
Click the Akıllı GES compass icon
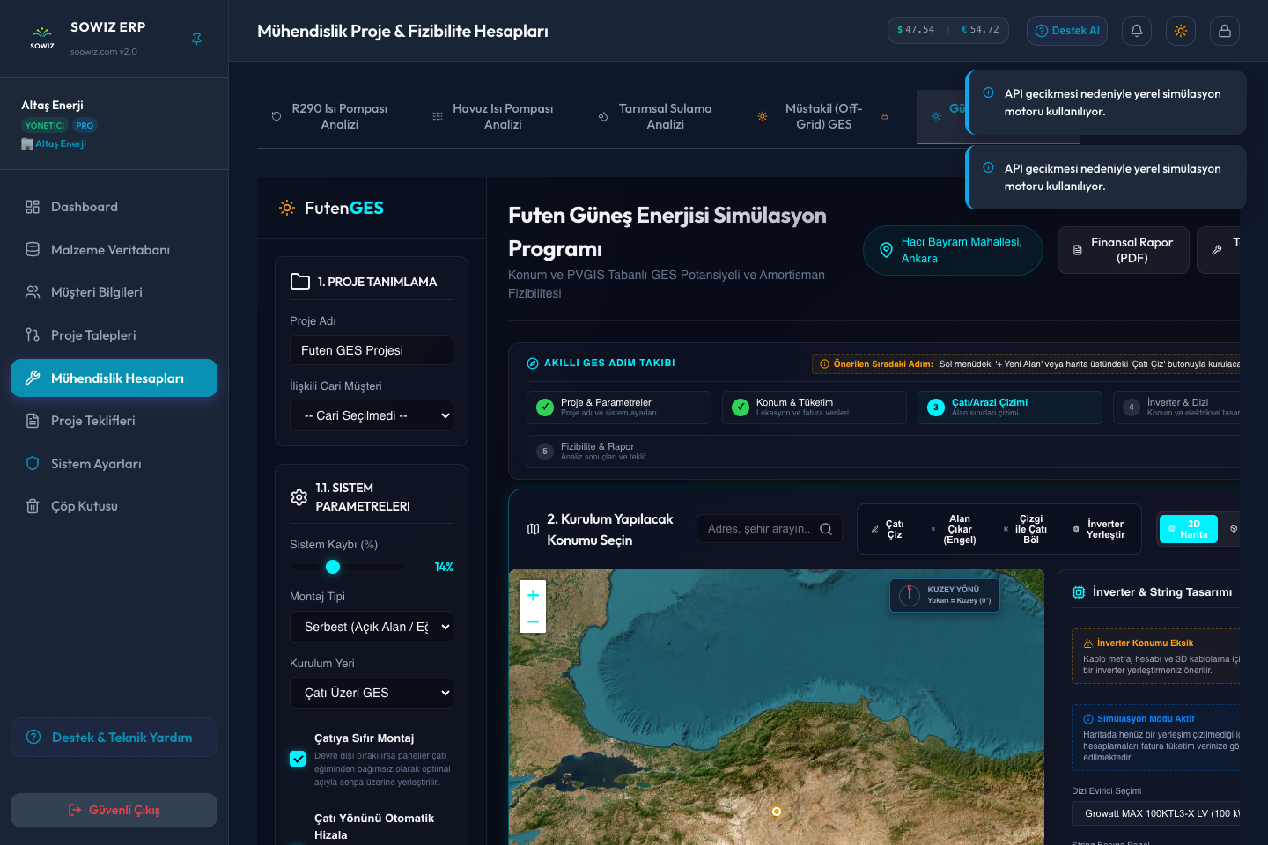pyautogui.click(x=533, y=364)
